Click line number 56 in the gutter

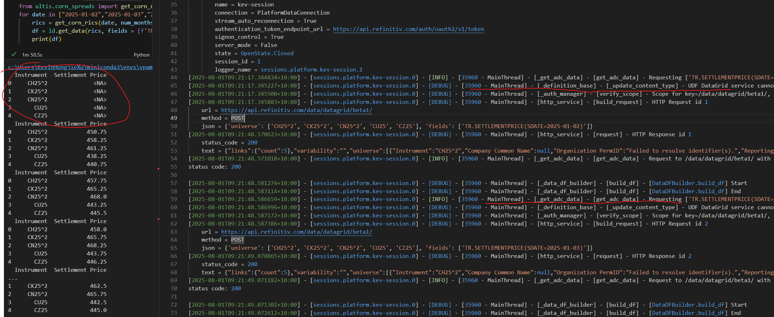coord(174,175)
